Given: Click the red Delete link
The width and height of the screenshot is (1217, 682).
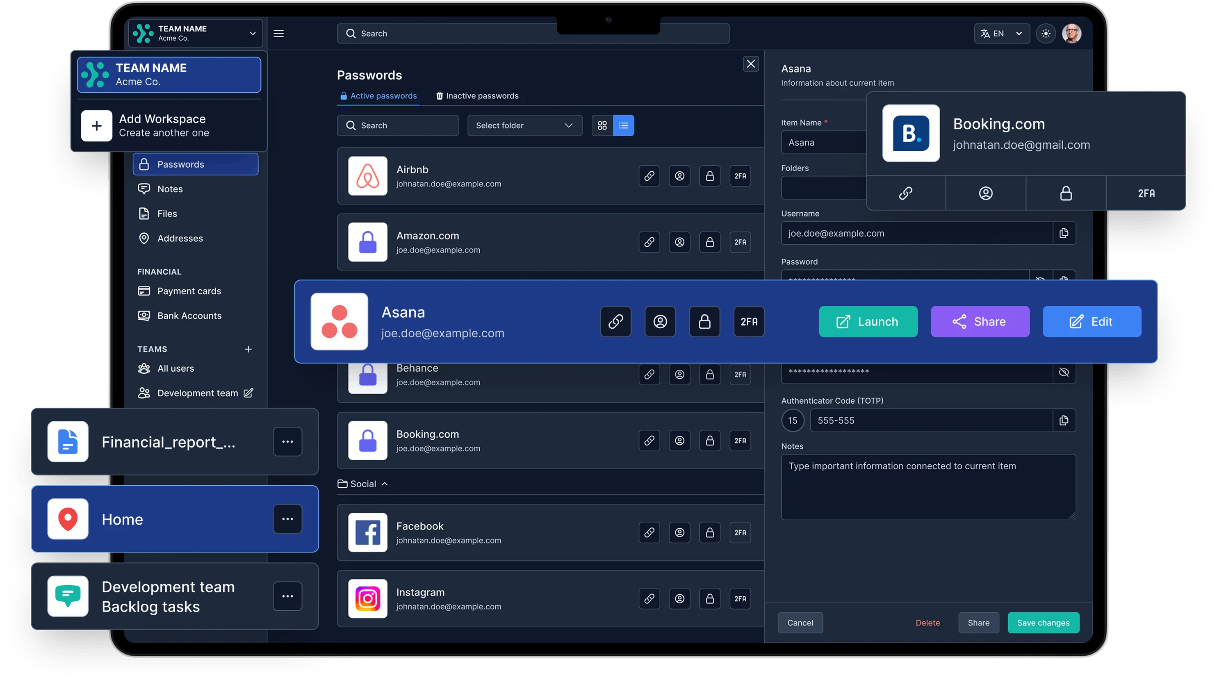Looking at the screenshot, I should pyautogui.click(x=928, y=623).
